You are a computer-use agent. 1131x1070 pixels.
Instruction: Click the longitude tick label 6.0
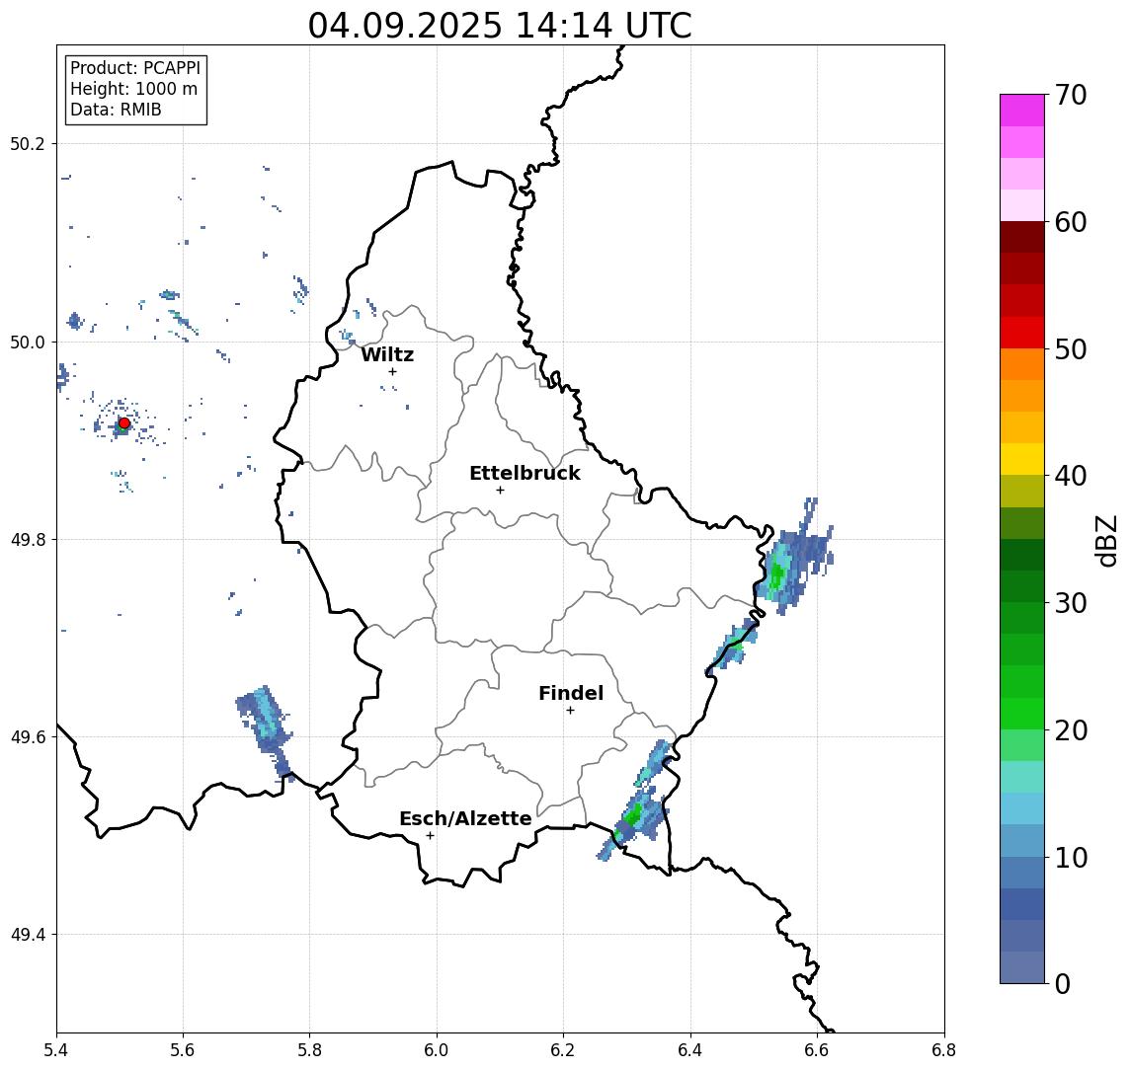[x=437, y=1049]
